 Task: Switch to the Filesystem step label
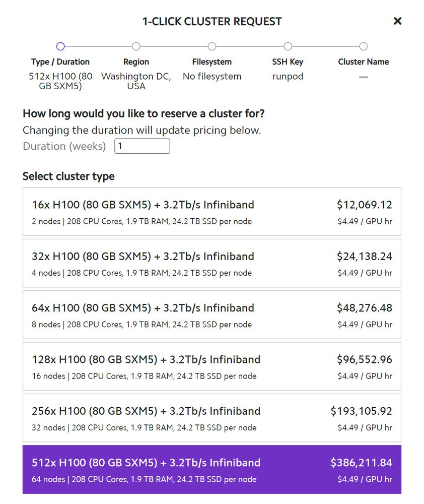(x=212, y=62)
